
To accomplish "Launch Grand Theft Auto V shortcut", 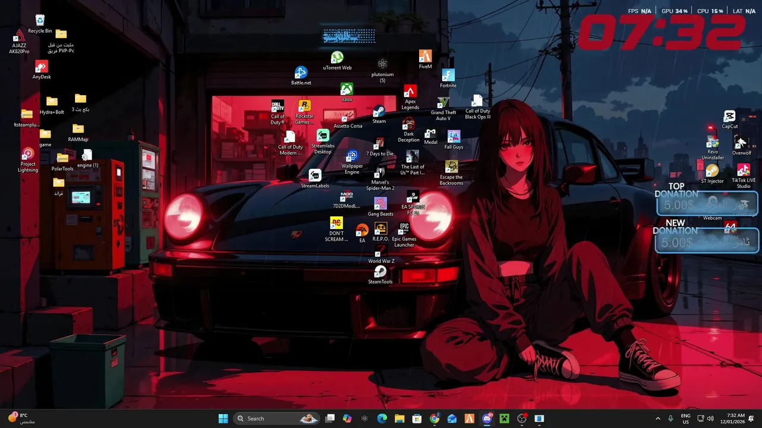I will click(x=444, y=109).
